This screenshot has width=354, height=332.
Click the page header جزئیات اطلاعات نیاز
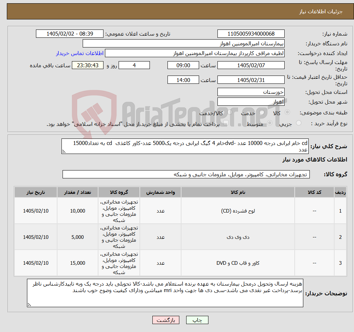[x=321, y=12]
